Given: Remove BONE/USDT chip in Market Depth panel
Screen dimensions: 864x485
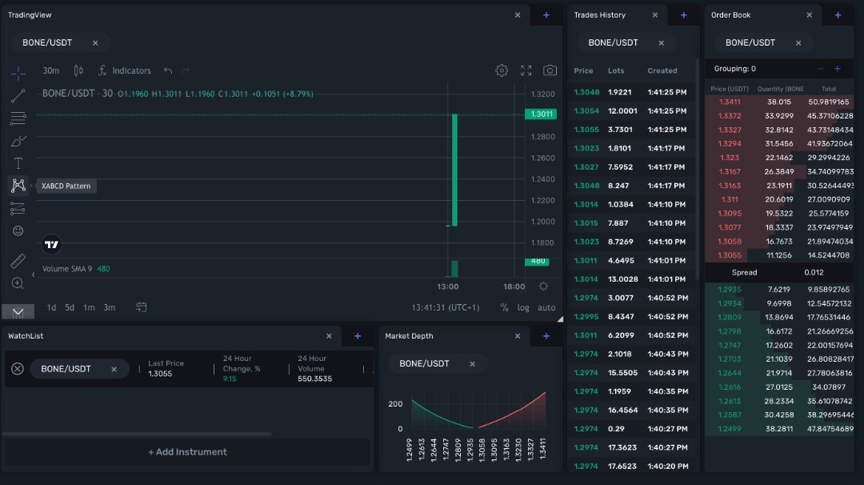Looking at the screenshot, I should point(472,363).
